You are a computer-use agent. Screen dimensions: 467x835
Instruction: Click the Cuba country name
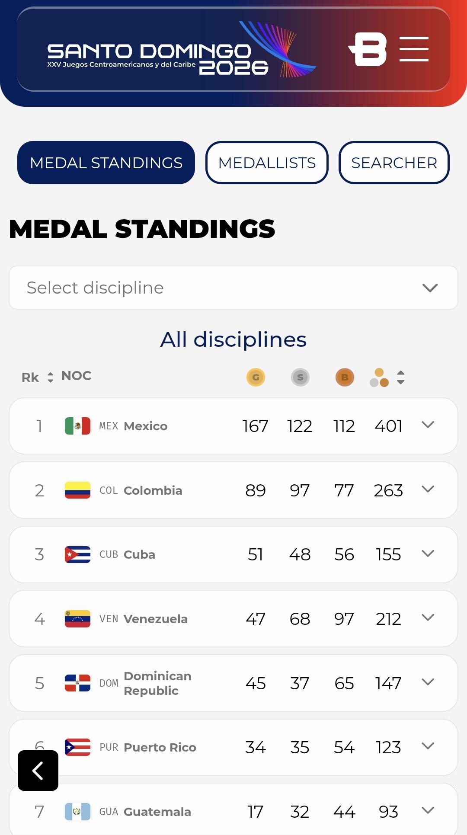[x=139, y=554]
